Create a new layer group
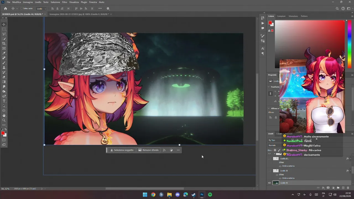354x199 pixels. click(338, 188)
